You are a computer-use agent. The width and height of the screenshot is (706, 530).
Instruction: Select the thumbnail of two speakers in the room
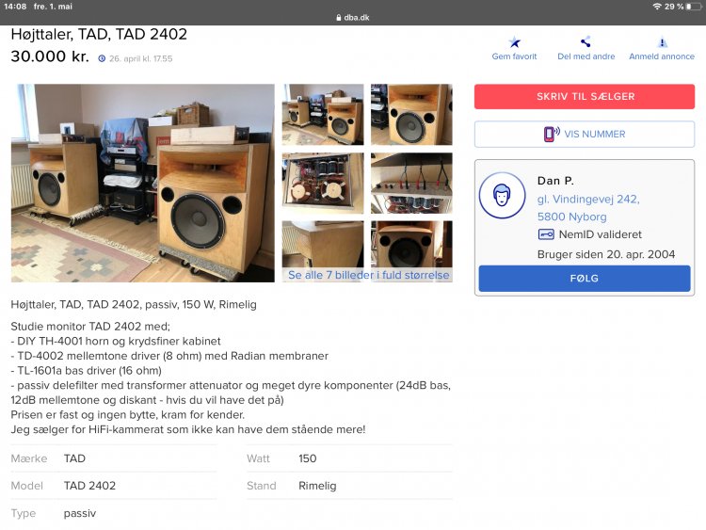click(323, 114)
